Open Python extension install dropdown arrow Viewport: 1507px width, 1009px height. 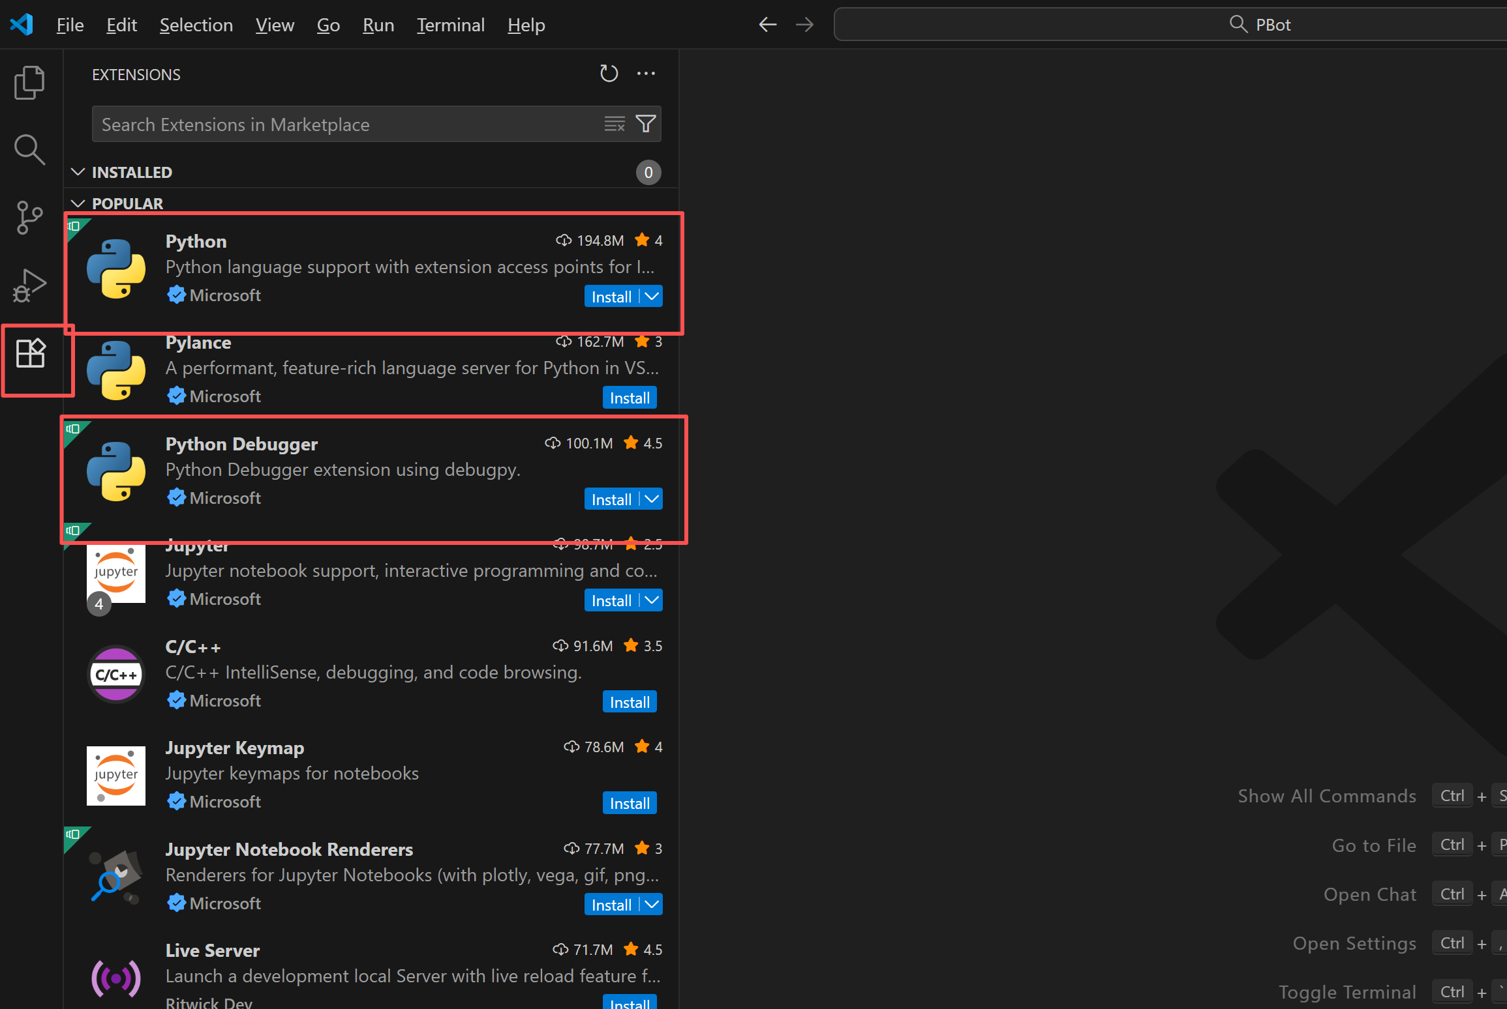652,297
